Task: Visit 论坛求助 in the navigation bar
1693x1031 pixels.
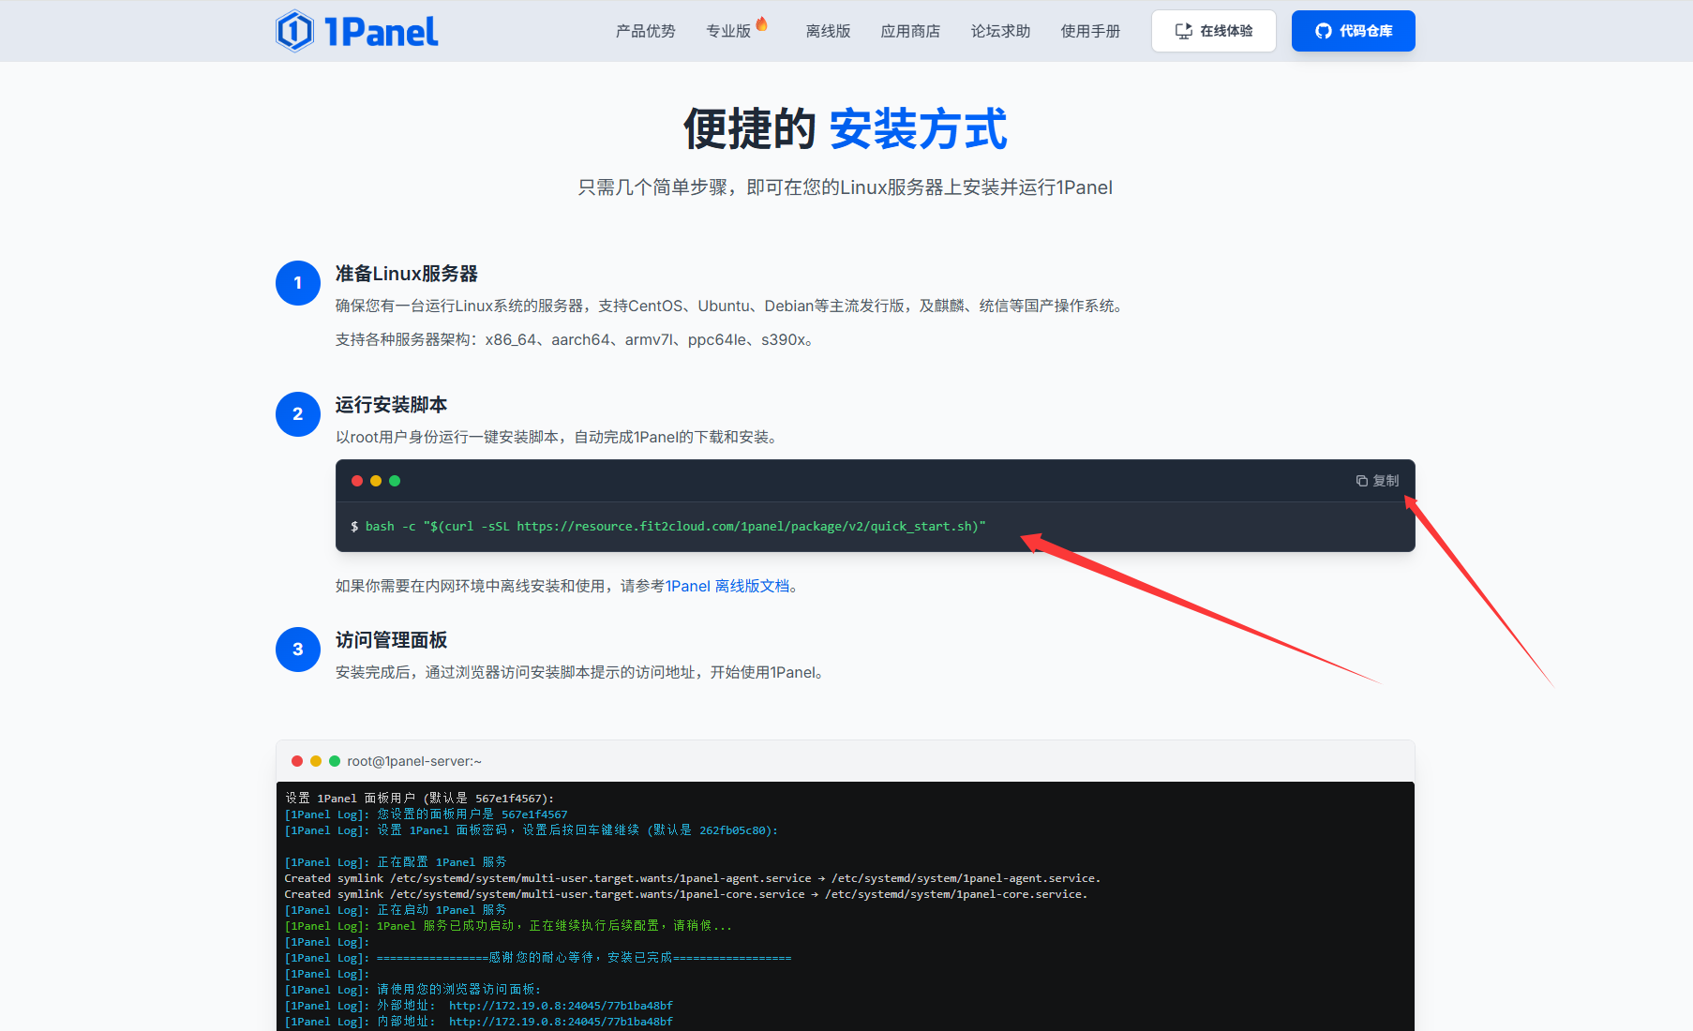Action: click(1000, 31)
